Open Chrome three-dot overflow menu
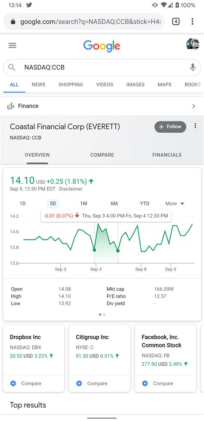204x421 pixels. click(x=192, y=22)
